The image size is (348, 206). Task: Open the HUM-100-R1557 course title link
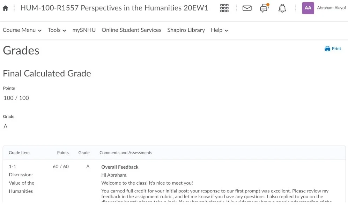(x=114, y=8)
